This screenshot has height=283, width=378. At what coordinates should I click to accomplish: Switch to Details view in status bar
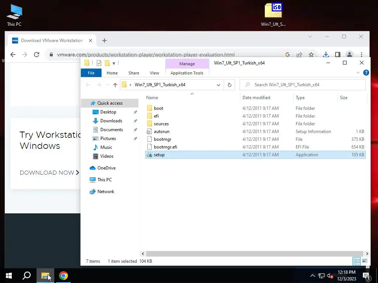(357, 261)
